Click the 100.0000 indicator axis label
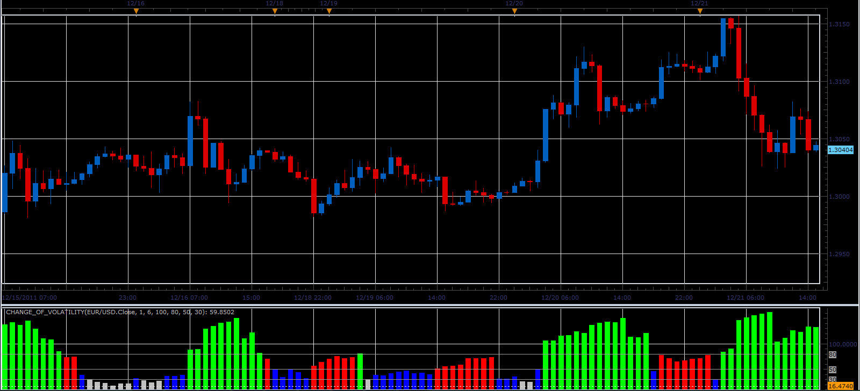This screenshot has height=391, width=860. coord(843,344)
